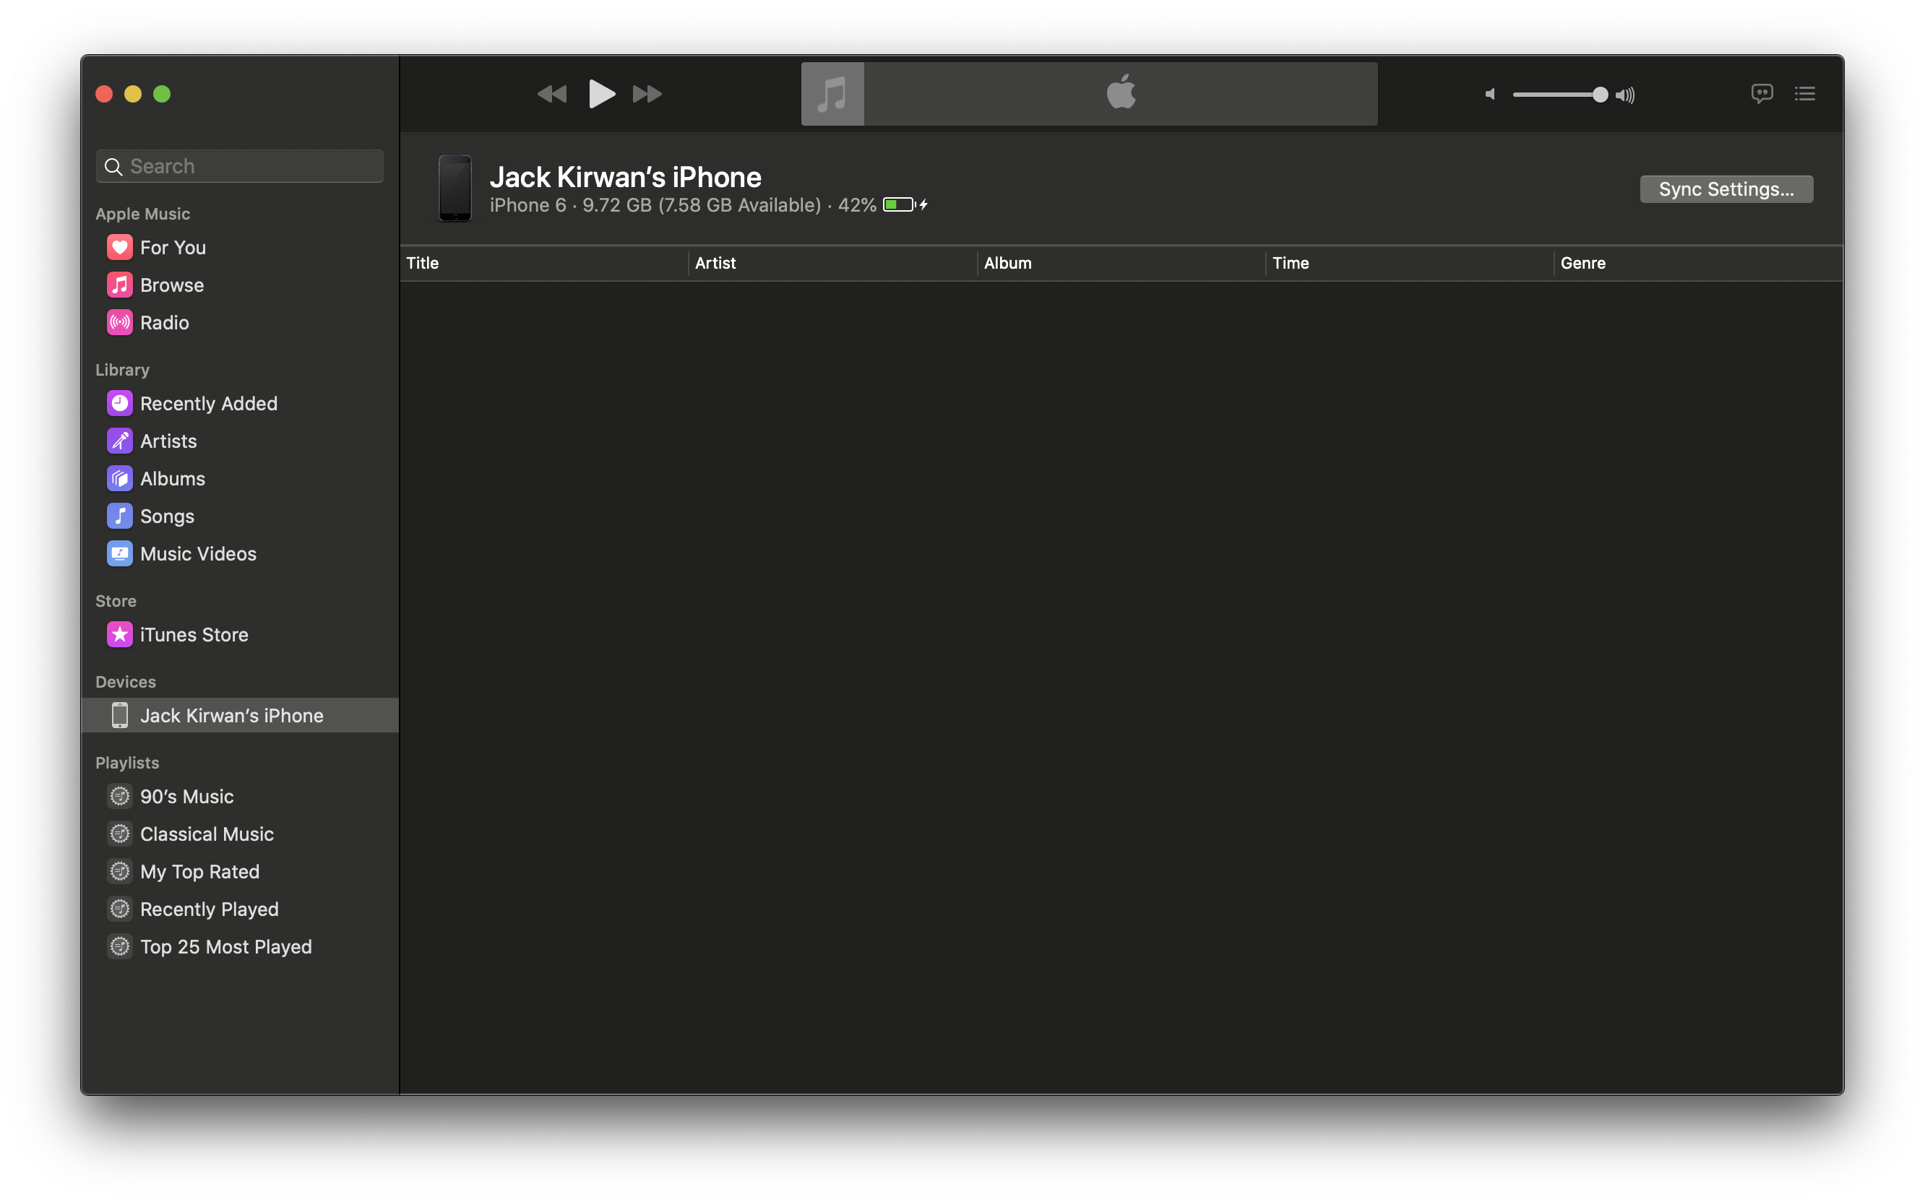The height and width of the screenshot is (1202, 1925).
Task: Click the battery charging indicator icon
Action: click(905, 205)
